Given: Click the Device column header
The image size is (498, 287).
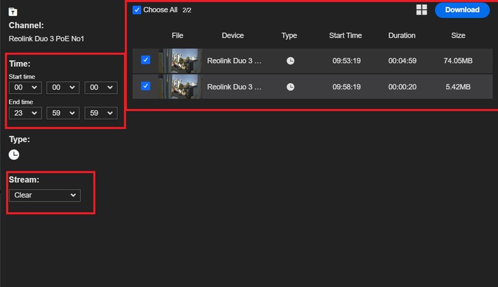Looking at the screenshot, I should click(x=232, y=36).
